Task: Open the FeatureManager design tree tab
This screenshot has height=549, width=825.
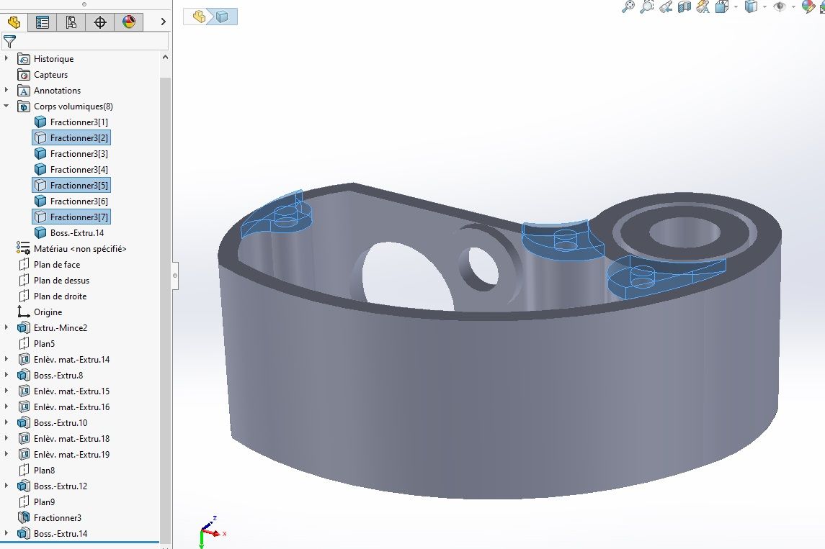Action: [14, 22]
